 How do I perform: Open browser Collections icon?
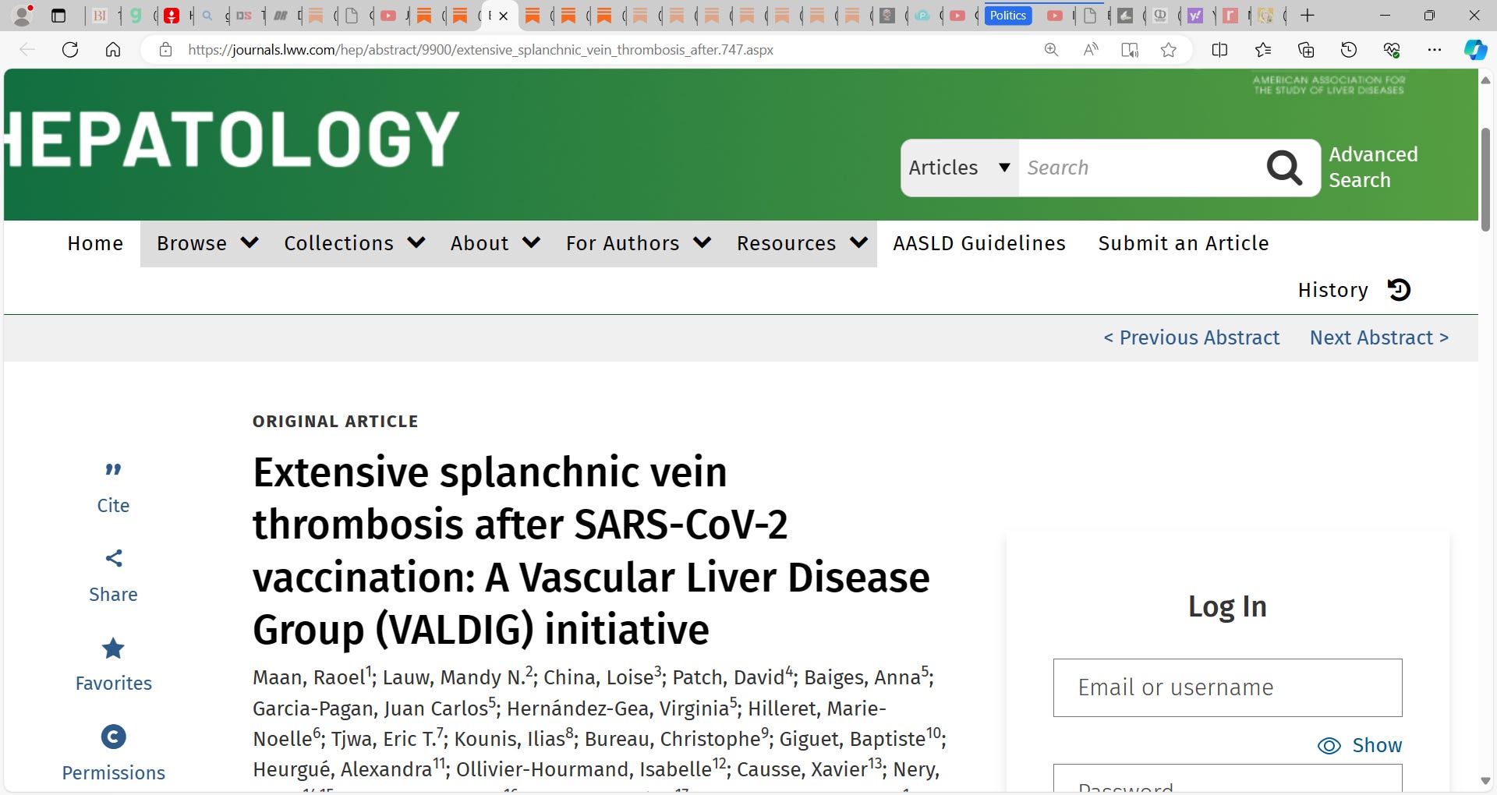(x=1306, y=50)
